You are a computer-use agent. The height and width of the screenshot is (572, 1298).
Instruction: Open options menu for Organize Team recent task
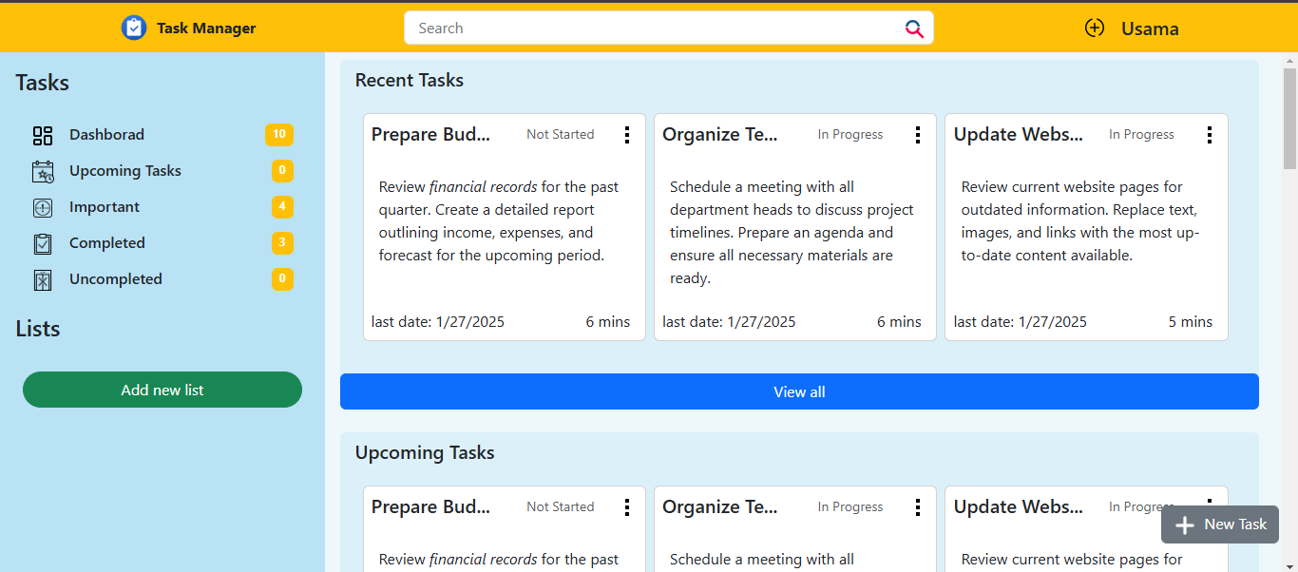[917, 135]
